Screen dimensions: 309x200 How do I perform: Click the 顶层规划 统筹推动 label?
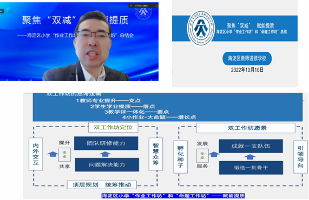[x=102, y=185]
